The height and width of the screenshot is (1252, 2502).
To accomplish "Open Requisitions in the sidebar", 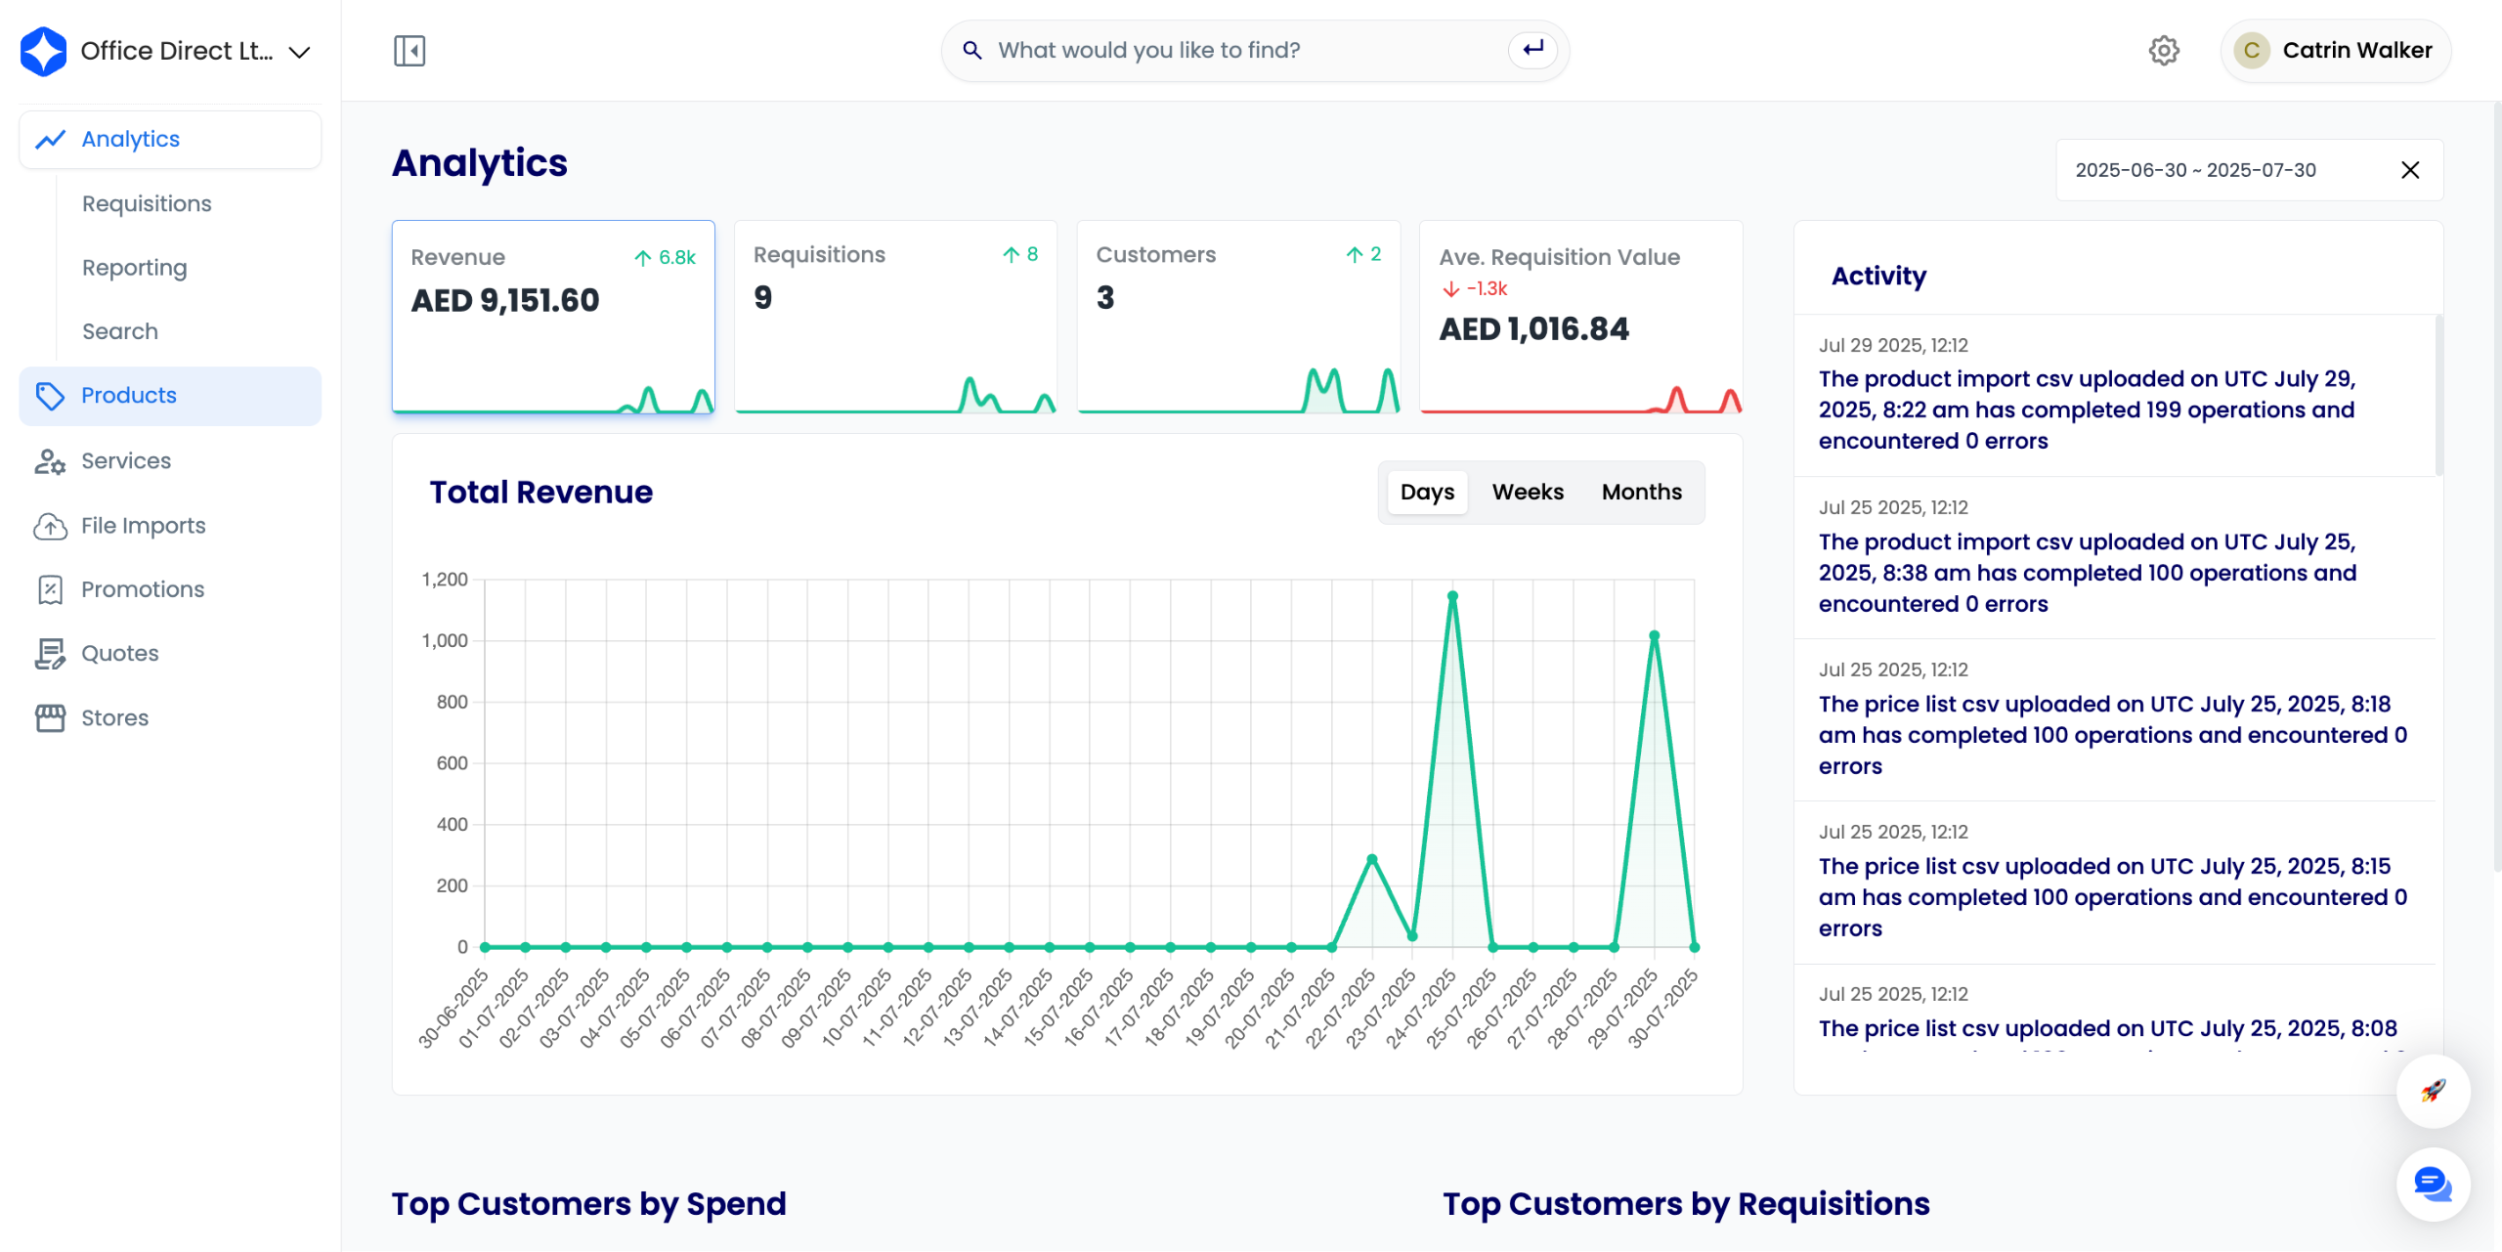I will point(147,203).
